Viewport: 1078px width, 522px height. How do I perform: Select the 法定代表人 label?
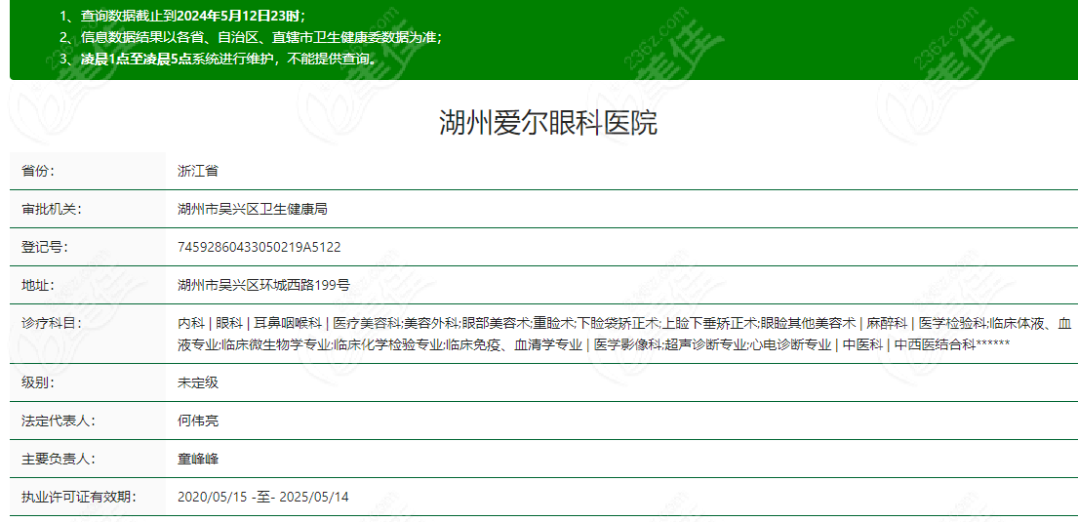pos(59,421)
